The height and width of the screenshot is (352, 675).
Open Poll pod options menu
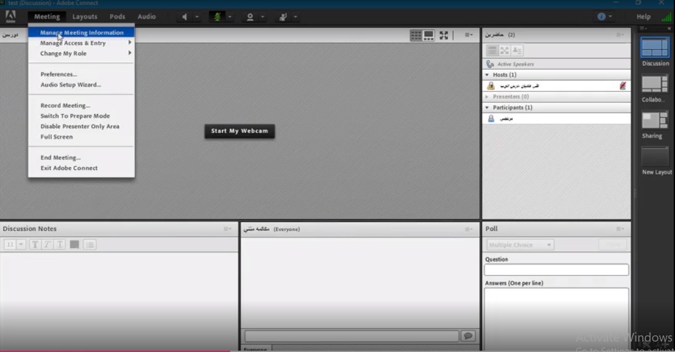(620, 229)
